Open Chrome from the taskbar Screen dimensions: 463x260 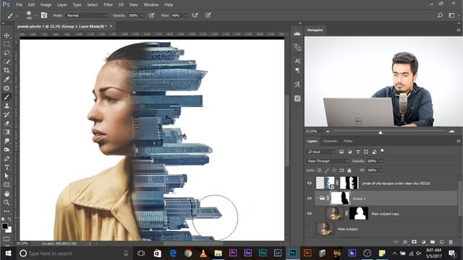188,253
